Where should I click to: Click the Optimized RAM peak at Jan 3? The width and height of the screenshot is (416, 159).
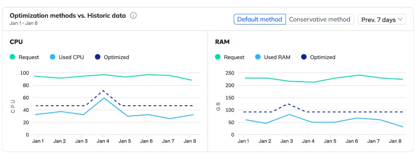coord(287,104)
